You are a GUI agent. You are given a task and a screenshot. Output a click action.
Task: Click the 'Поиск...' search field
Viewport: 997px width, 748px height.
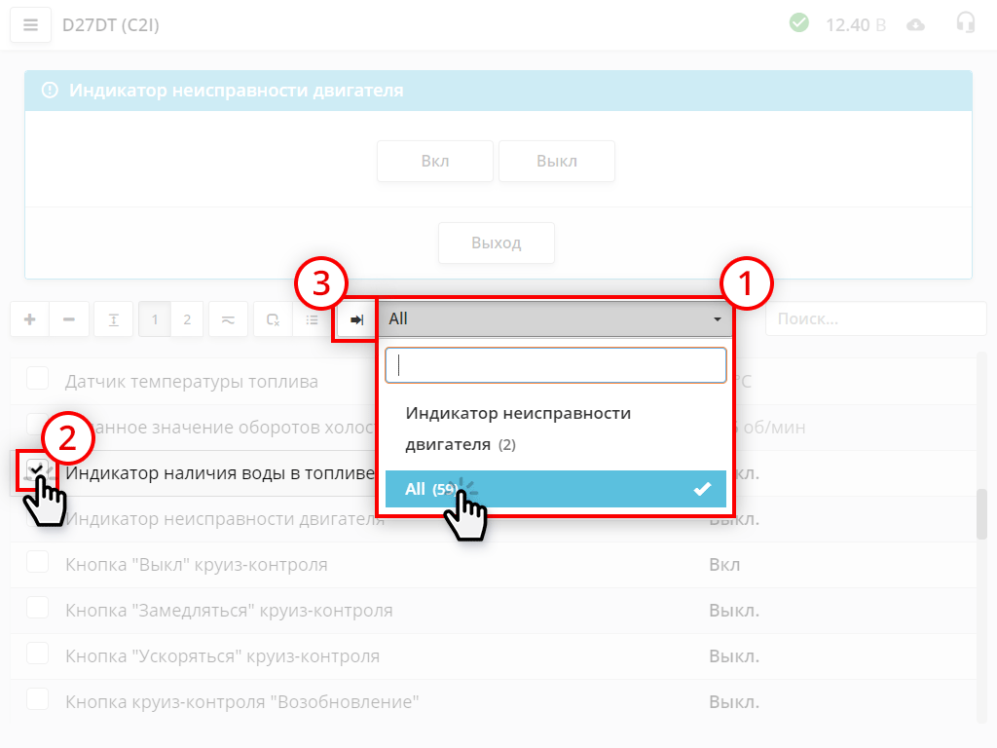coord(874,318)
